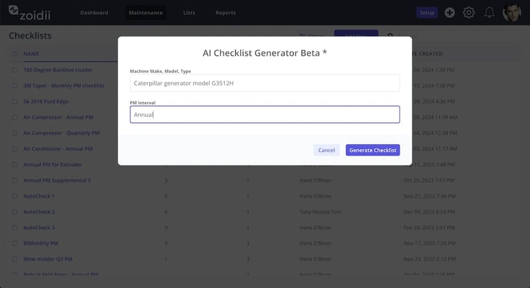Check the Air Compressor - Annual PM row

coord(14,117)
